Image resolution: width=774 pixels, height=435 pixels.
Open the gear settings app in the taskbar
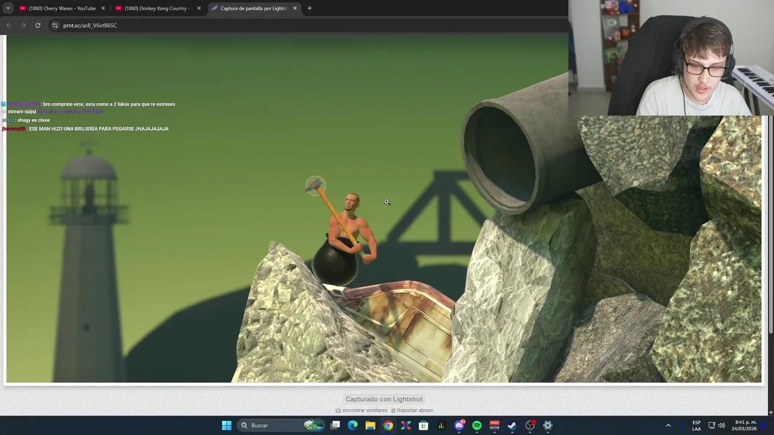[547, 425]
